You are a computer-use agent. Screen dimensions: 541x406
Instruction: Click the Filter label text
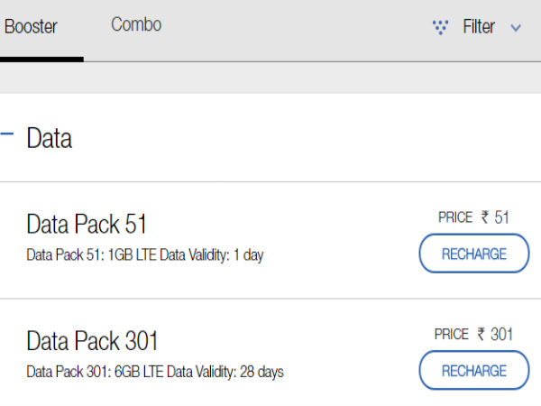tap(479, 27)
